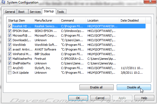The height and width of the screenshot is (104, 157).
Task: Click the Disable all button
Action: pyautogui.click(x=134, y=87)
